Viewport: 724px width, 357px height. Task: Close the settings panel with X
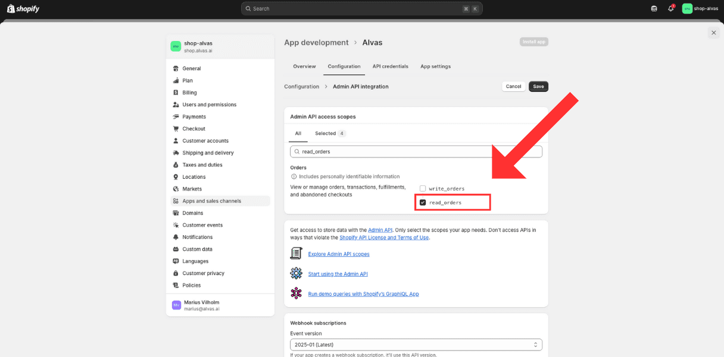(x=714, y=33)
